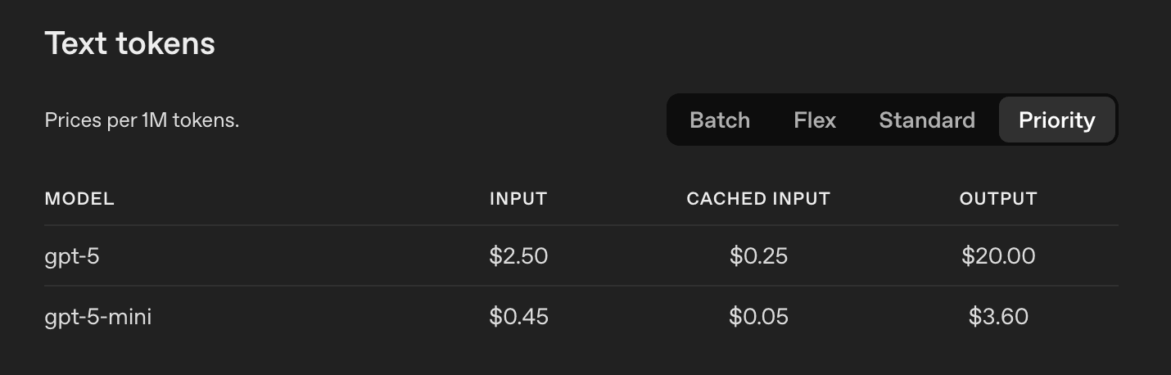
Task: Click the gpt-5 input price $2.50
Action: pyautogui.click(x=518, y=256)
